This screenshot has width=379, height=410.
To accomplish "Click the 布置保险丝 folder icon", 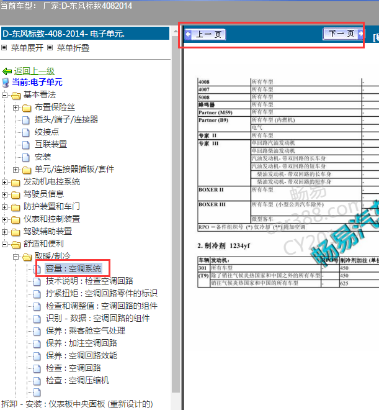I will tap(27, 107).
